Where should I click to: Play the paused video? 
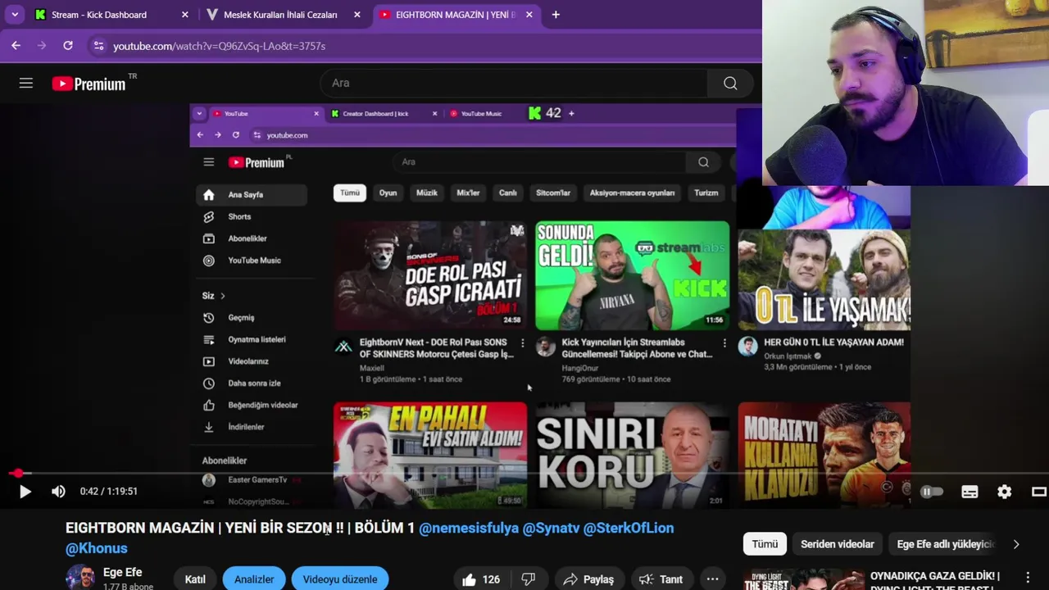point(25,492)
